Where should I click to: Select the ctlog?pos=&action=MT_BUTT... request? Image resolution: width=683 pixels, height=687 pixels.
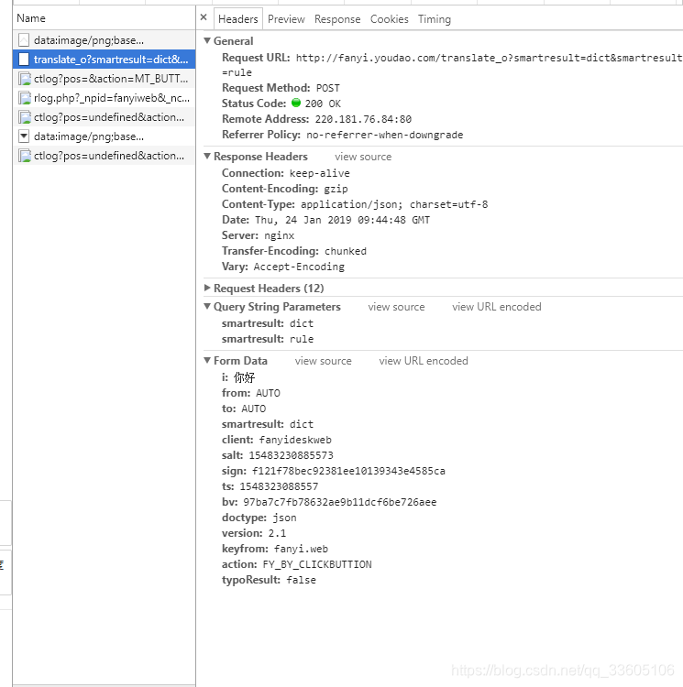pos(104,79)
